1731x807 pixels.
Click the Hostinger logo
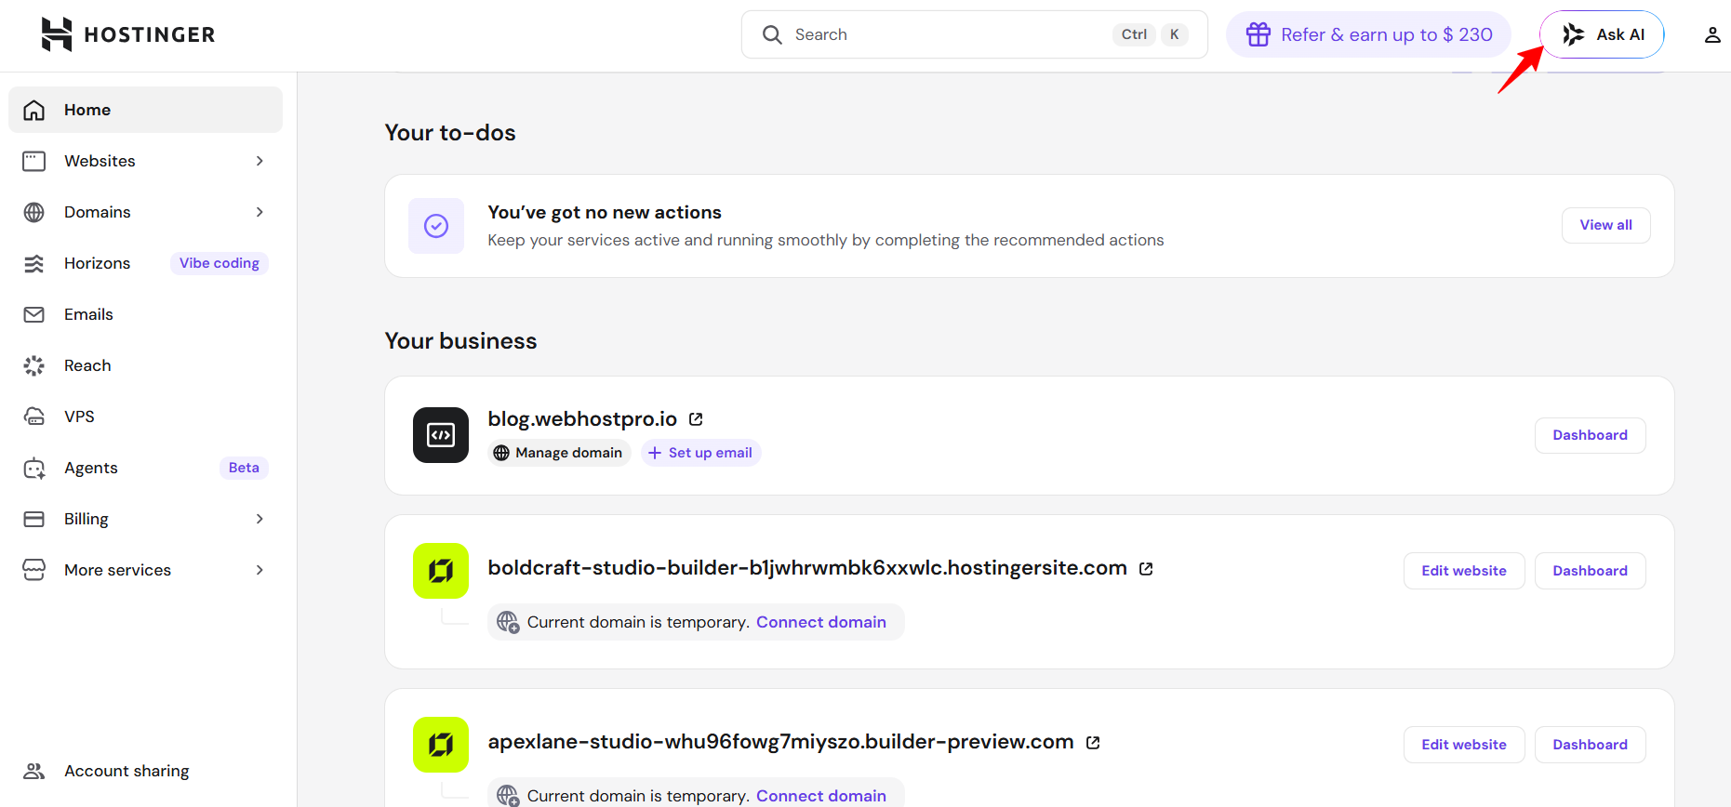click(128, 34)
